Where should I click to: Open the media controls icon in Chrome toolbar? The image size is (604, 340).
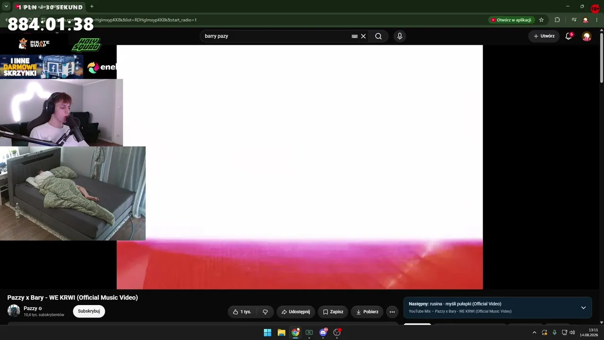pyautogui.click(x=574, y=20)
